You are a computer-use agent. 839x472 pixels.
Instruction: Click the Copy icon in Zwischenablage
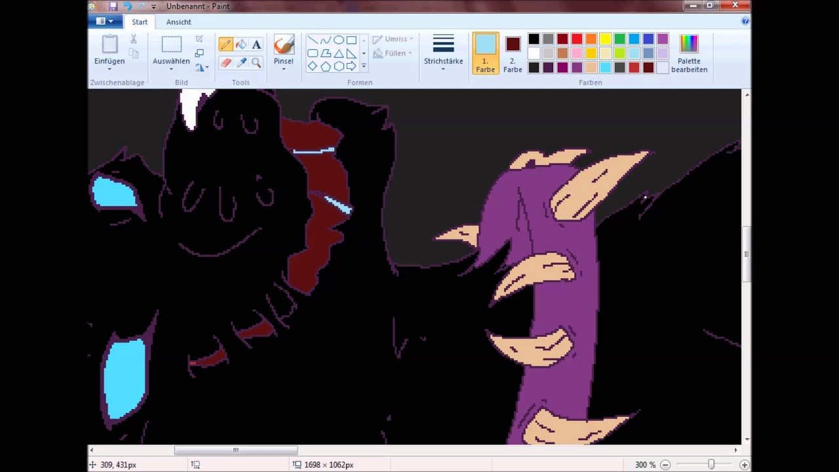[134, 54]
